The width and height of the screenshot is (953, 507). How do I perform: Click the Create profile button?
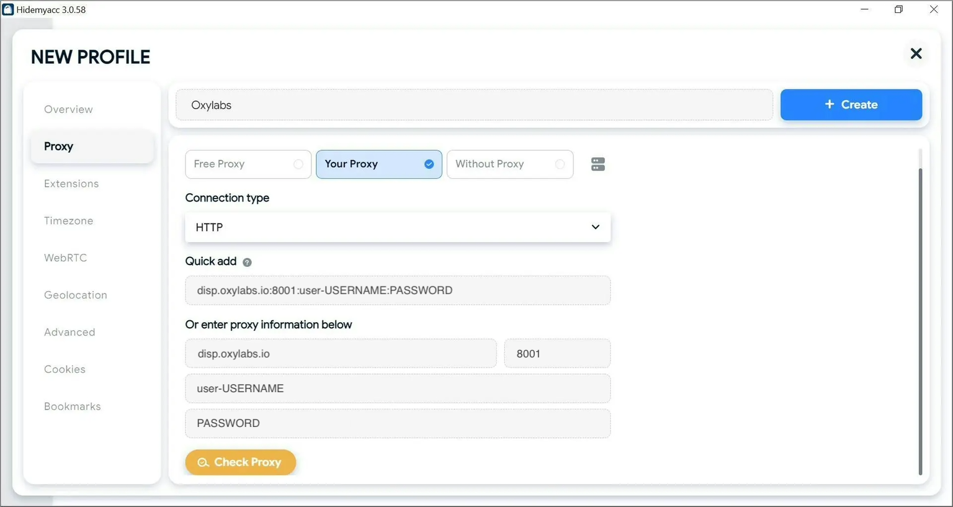coord(851,105)
